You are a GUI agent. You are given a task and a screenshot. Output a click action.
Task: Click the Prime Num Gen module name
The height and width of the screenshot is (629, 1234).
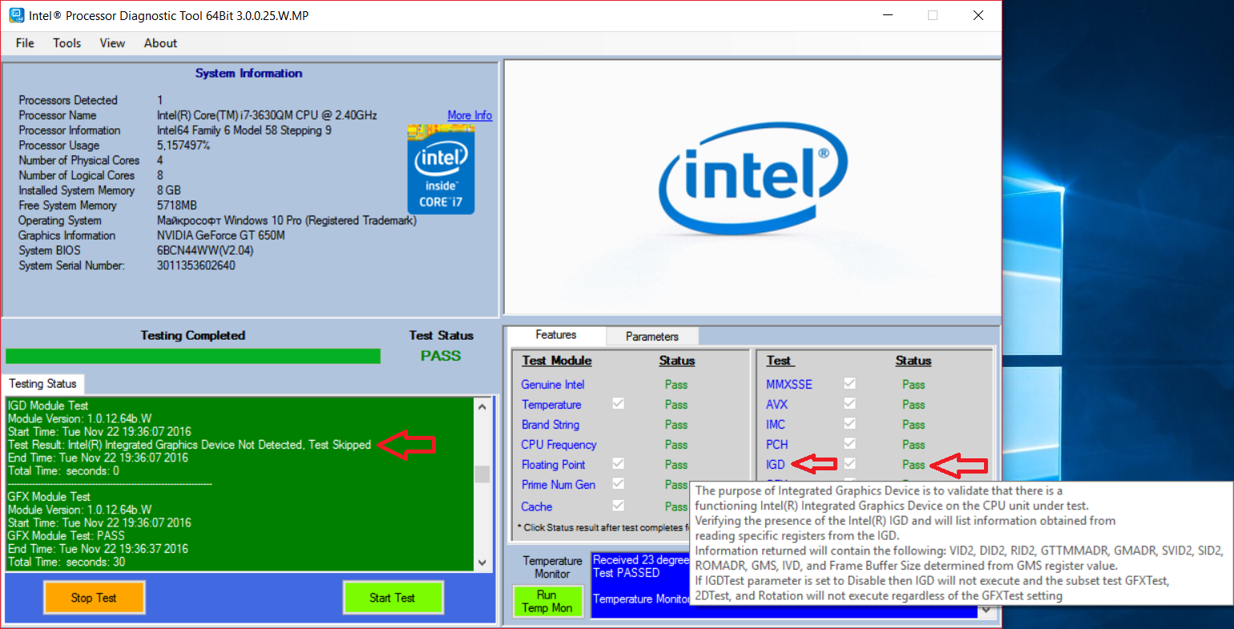point(559,485)
